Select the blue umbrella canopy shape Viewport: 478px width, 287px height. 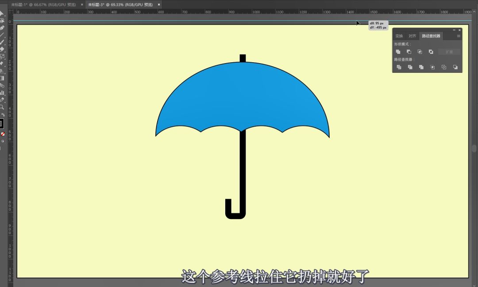pyautogui.click(x=243, y=97)
